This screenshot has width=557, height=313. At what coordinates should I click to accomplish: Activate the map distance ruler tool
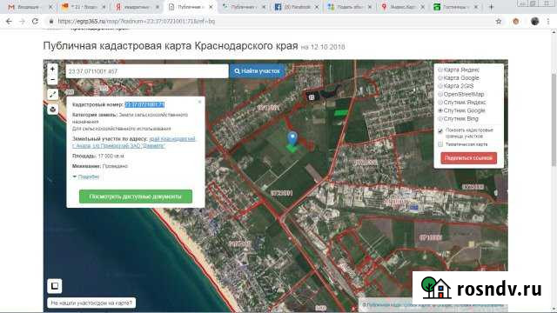(52, 95)
